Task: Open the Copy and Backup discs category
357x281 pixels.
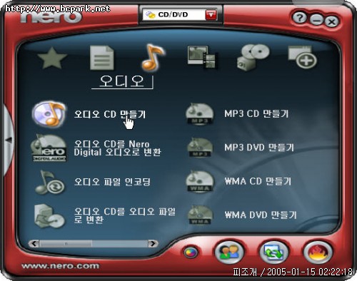Action: click(x=253, y=57)
